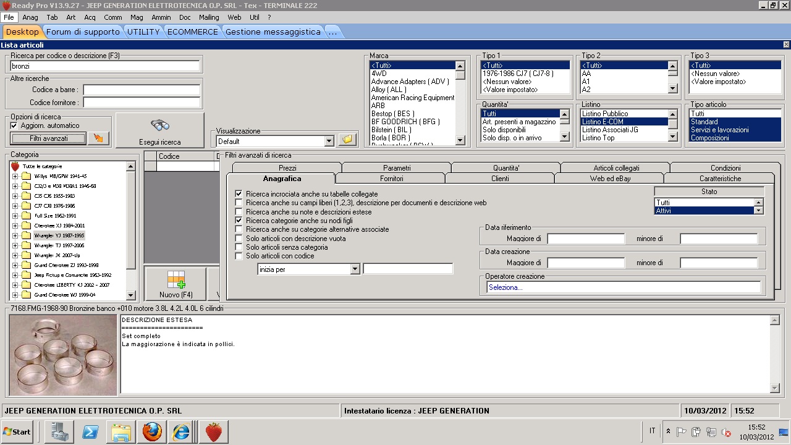
Task: Launch Internet Explorer from the taskbar
Action: pyautogui.click(x=182, y=432)
